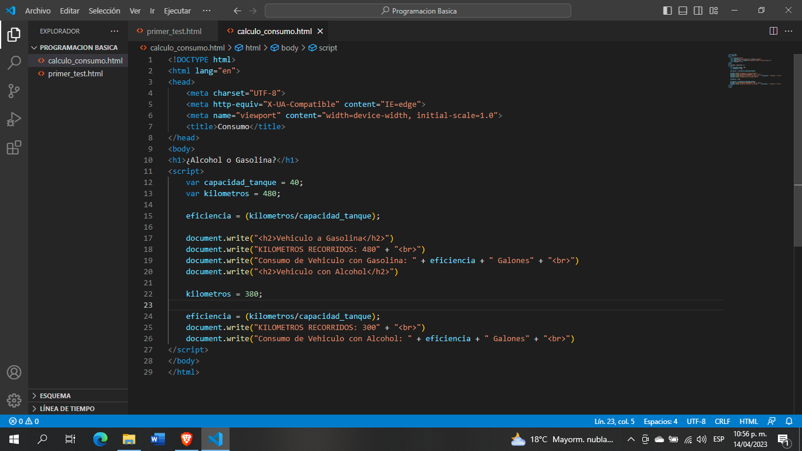Open the Extensions view

click(x=14, y=147)
